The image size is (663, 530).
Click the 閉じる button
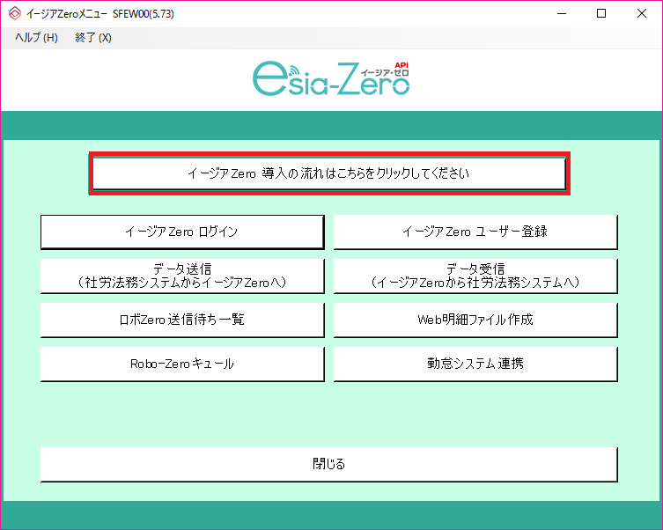tap(329, 464)
